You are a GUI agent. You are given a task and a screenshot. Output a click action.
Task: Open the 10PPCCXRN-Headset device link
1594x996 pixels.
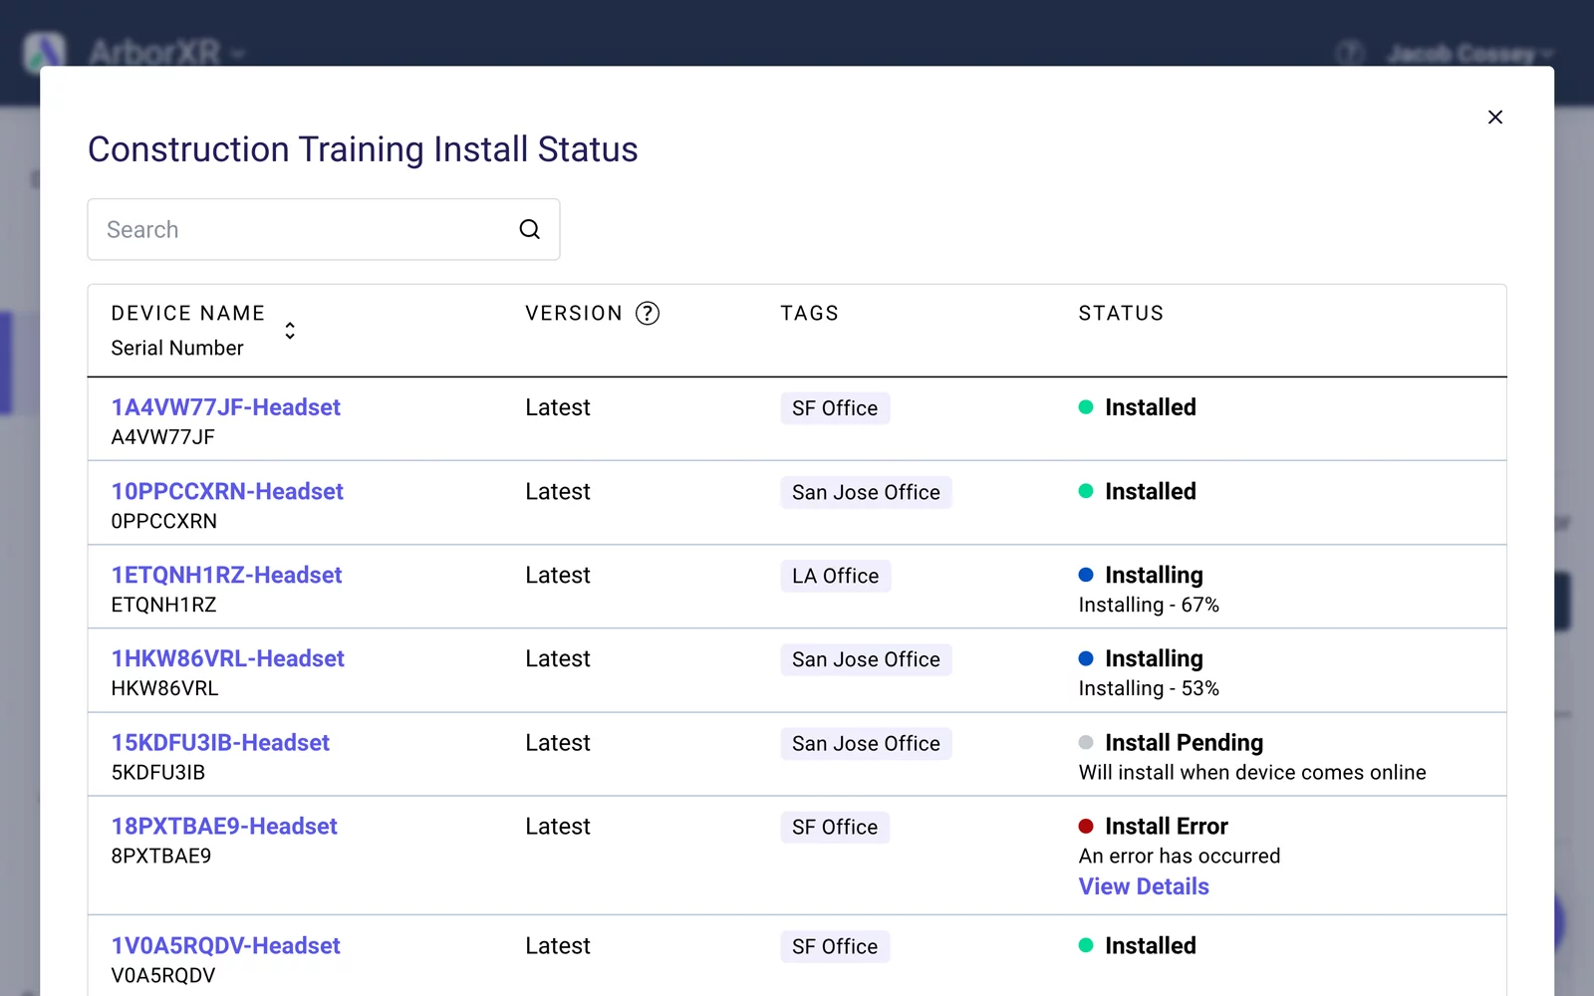click(227, 491)
